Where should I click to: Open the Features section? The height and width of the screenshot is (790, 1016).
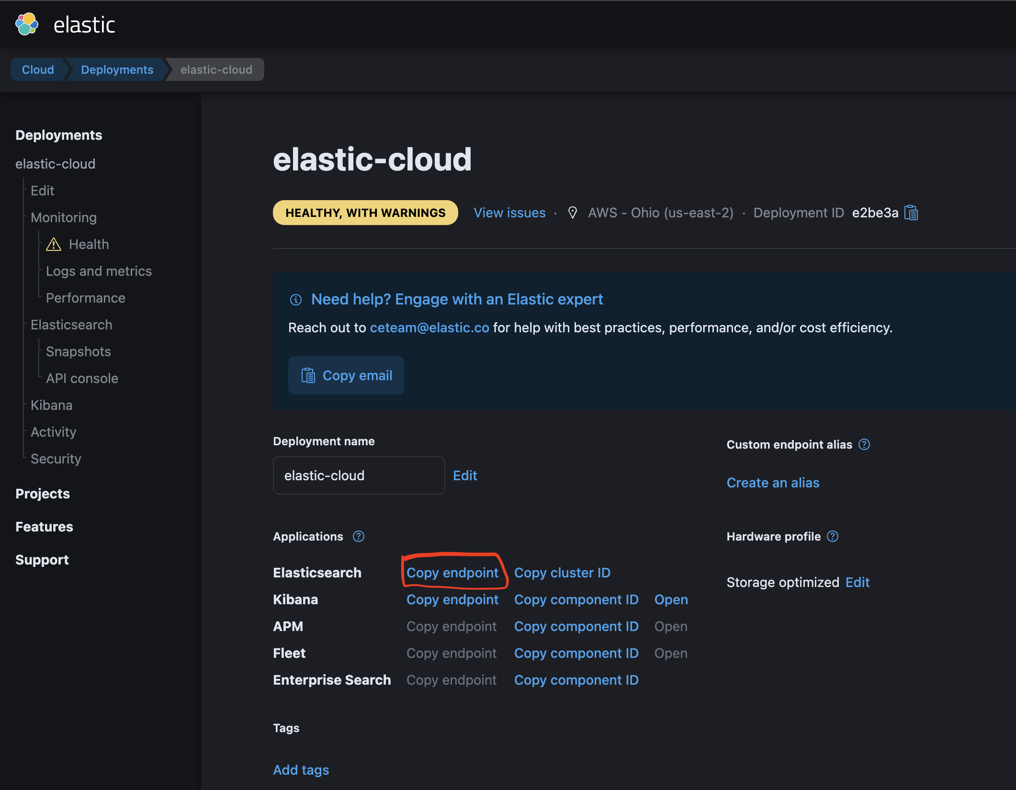coord(45,527)
